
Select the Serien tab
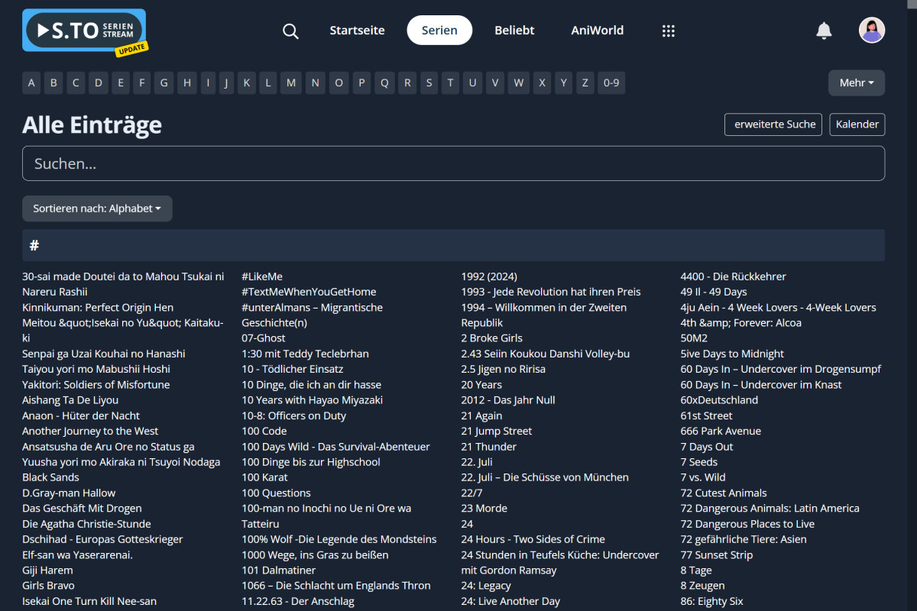tap(439, 31)
